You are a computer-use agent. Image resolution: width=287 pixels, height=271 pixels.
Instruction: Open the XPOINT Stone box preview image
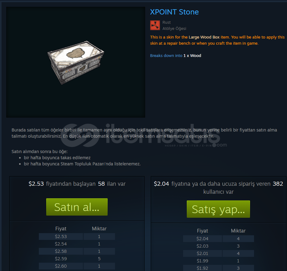(76, 62)
